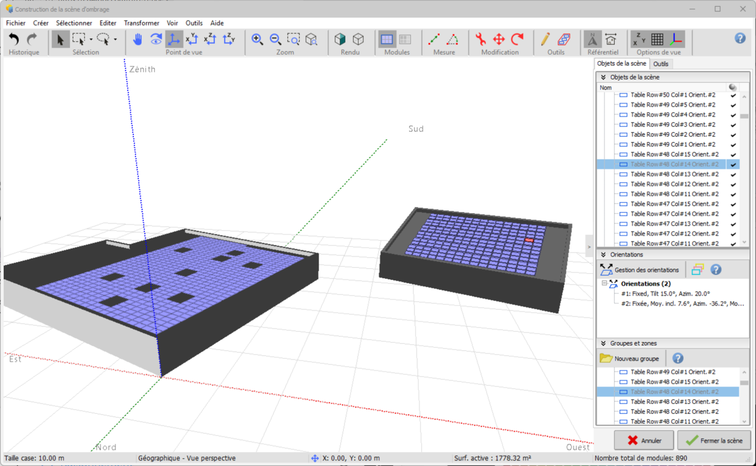Viewport: 756px width, 466px height.
Task: Switch to the ZY plane view
Action: point(229,39)
